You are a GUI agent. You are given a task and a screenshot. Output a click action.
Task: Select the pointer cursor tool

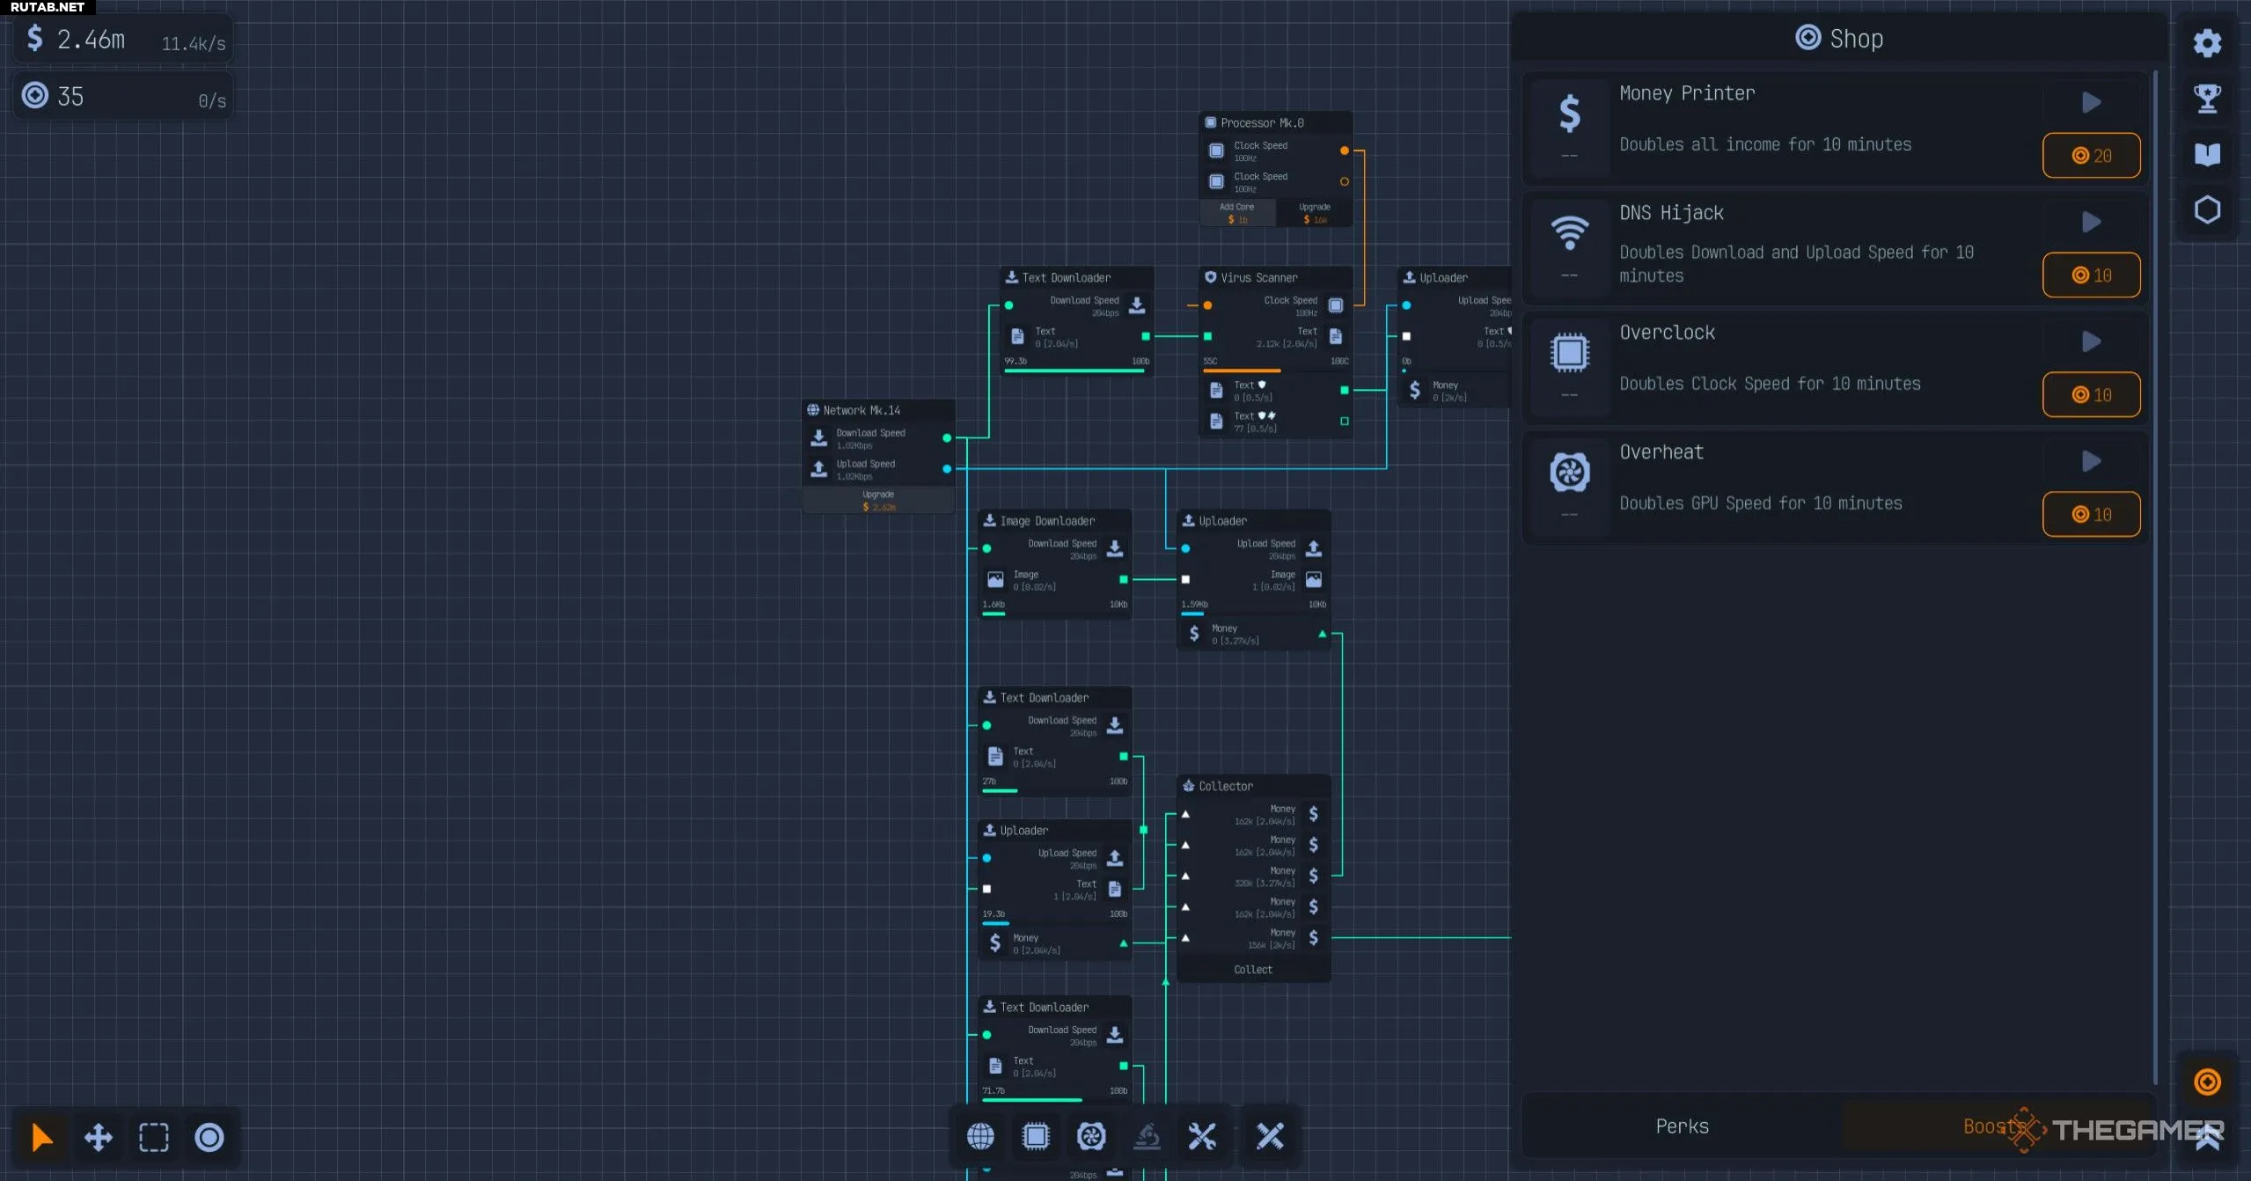[x=41, y=1137]
